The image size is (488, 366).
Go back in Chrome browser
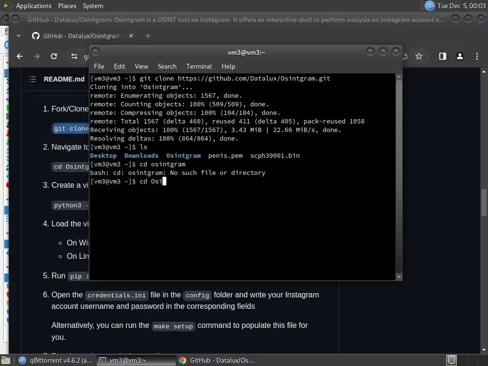click(x=20, y=56)
